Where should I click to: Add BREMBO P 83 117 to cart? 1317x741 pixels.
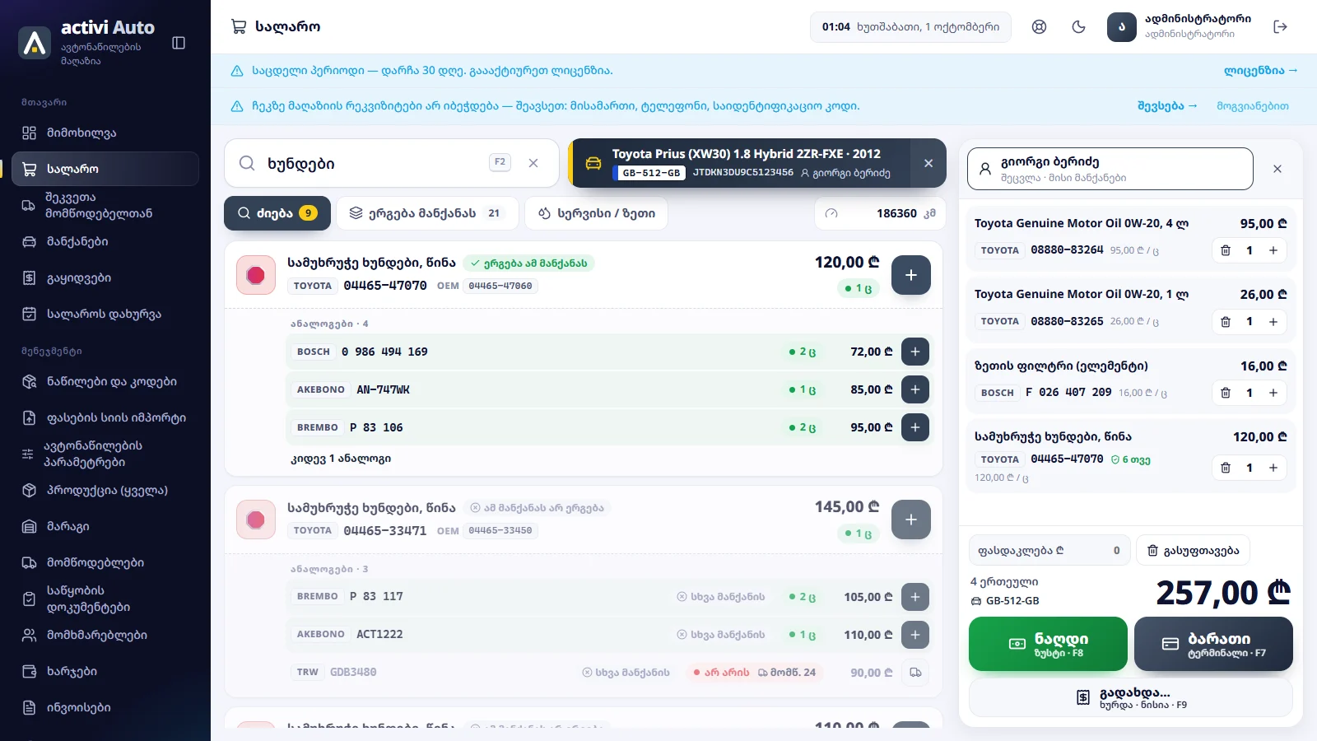(915, 597)
